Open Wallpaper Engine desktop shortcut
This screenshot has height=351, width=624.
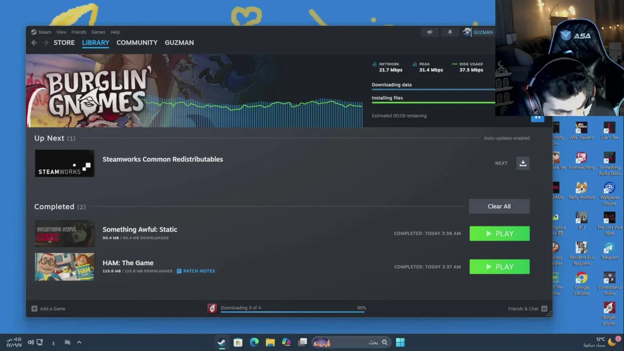tap(609, 194)
